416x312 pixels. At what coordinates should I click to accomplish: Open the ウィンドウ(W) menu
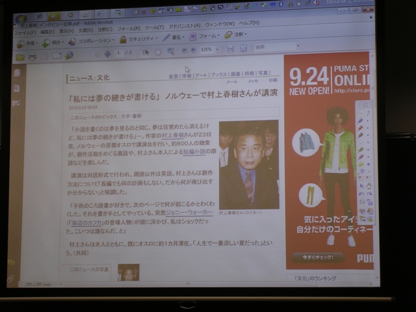(x=220, y=24)
